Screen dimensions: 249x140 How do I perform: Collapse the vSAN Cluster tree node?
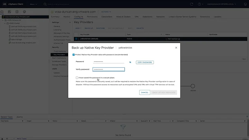(5, 23)
